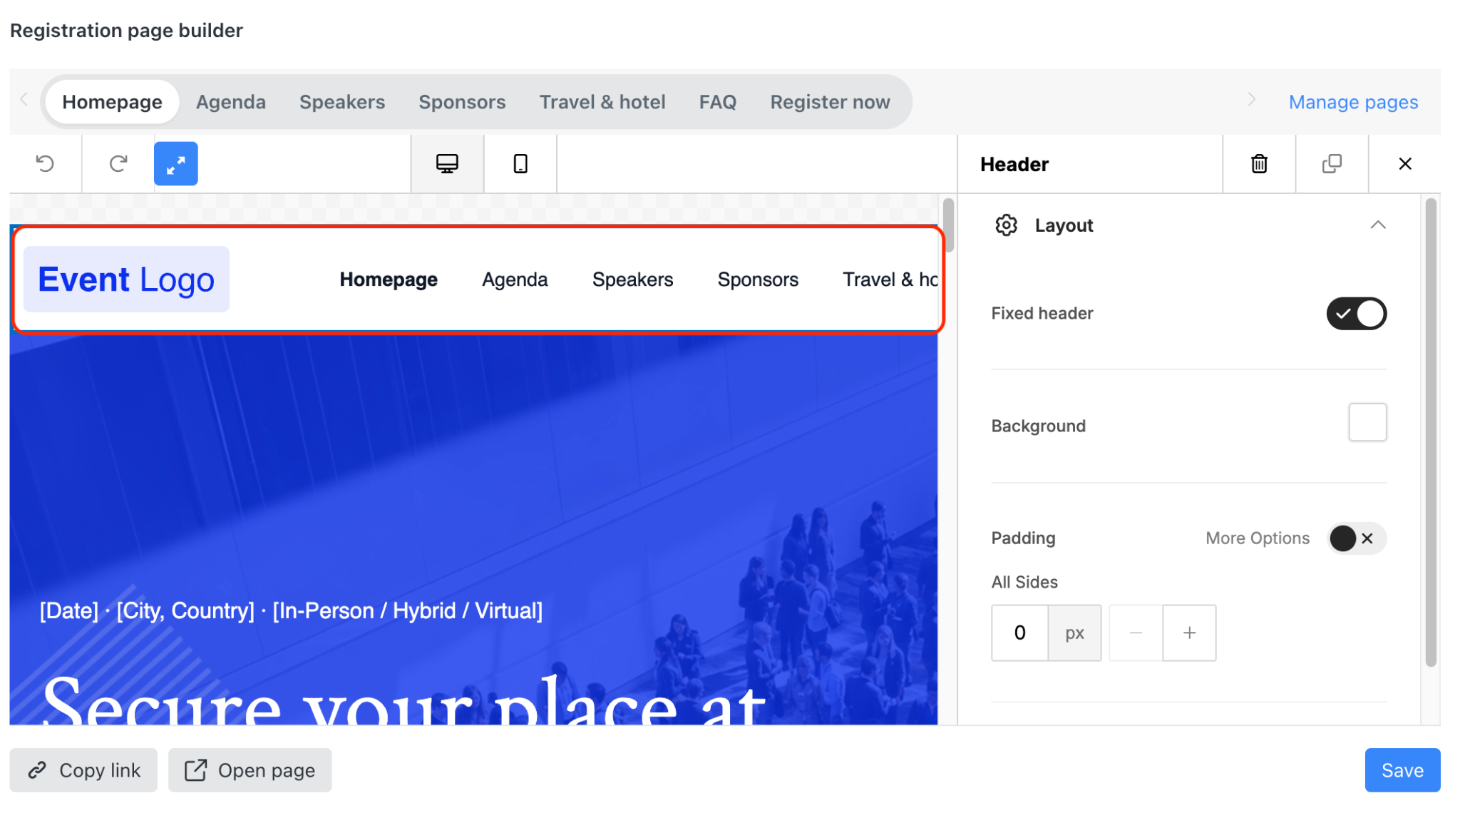This screenshot has width=1460, height=813.
Task: Click Sponsors in preview header navigation
Action: pos(758,280)
